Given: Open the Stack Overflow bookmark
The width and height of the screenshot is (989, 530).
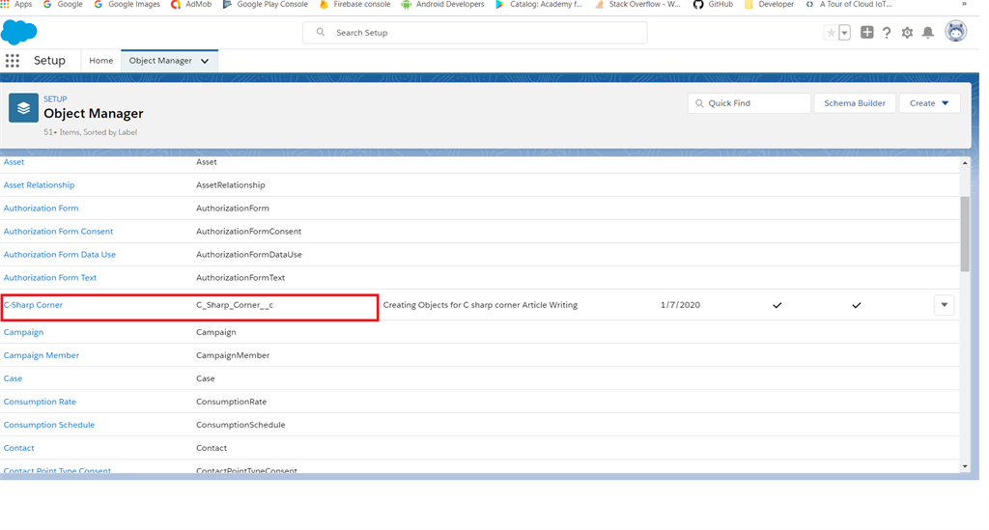Looking at the screenshot, I should [x=637, y=5].
